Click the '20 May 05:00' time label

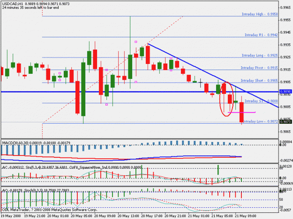(x=81, y=216)
